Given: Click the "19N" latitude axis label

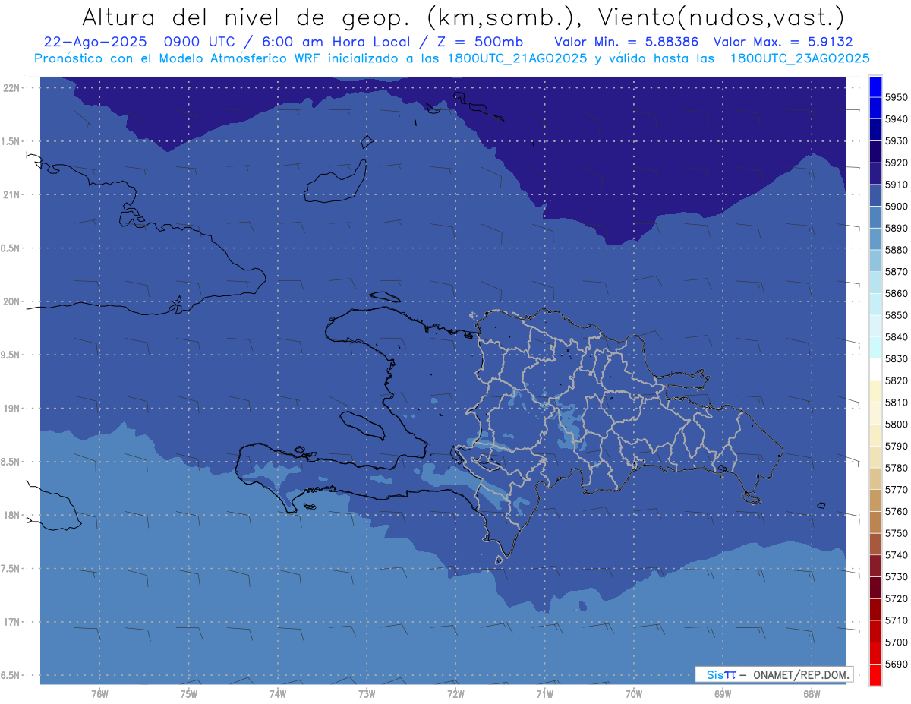Looking at the screenshot, I should [11, 409].
